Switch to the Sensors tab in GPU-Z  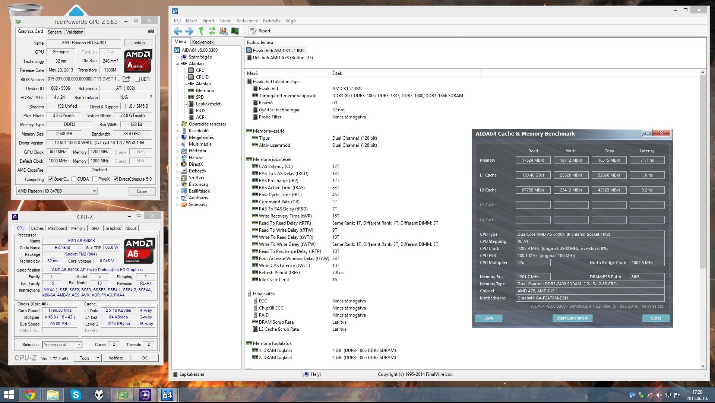[54, 32]
